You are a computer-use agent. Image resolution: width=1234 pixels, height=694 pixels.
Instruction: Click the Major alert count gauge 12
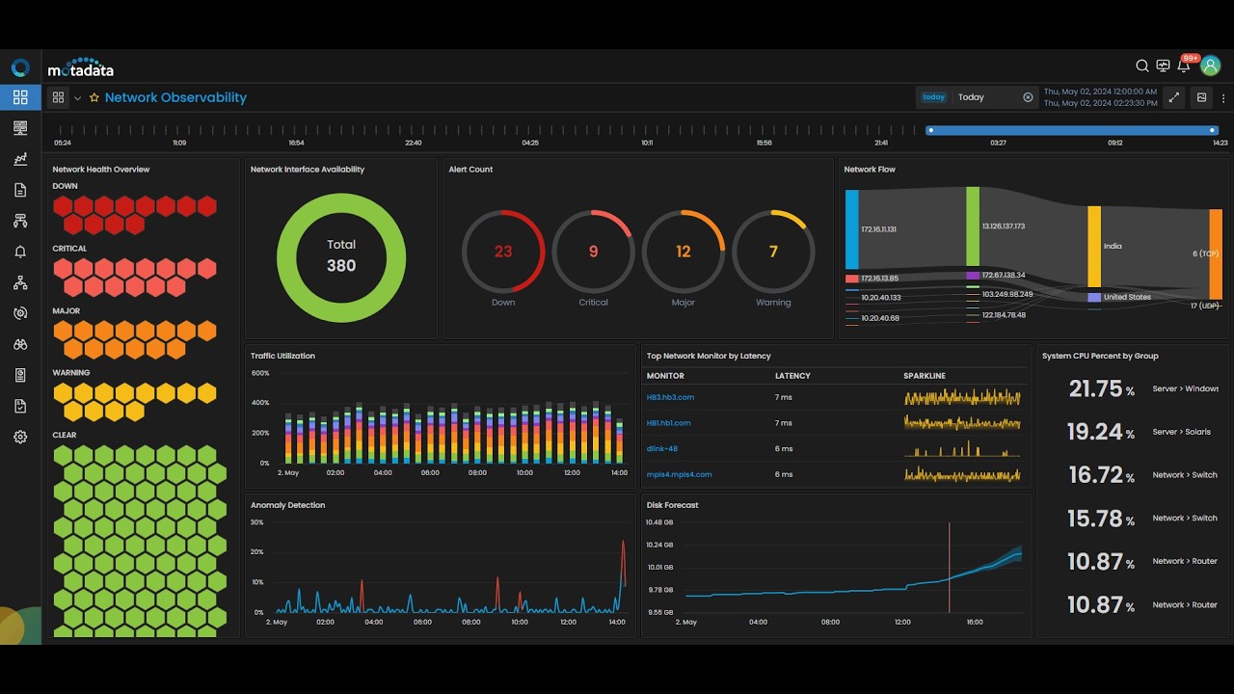click(684, 252)
